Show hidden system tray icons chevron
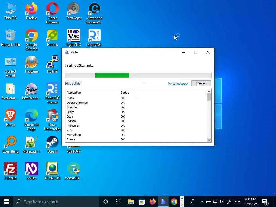The width and height of the screenshot is (276, 207). coord(202,202)
